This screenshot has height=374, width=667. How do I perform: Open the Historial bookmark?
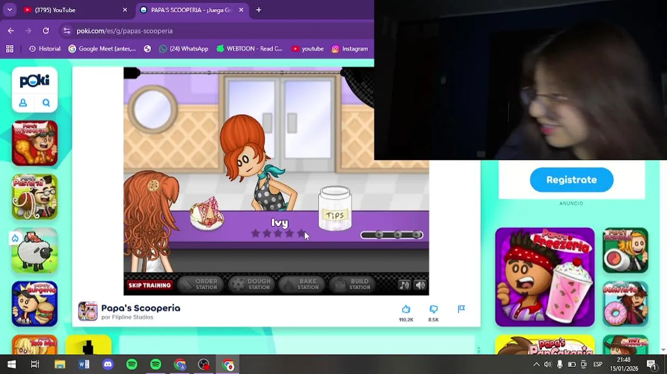45,49
